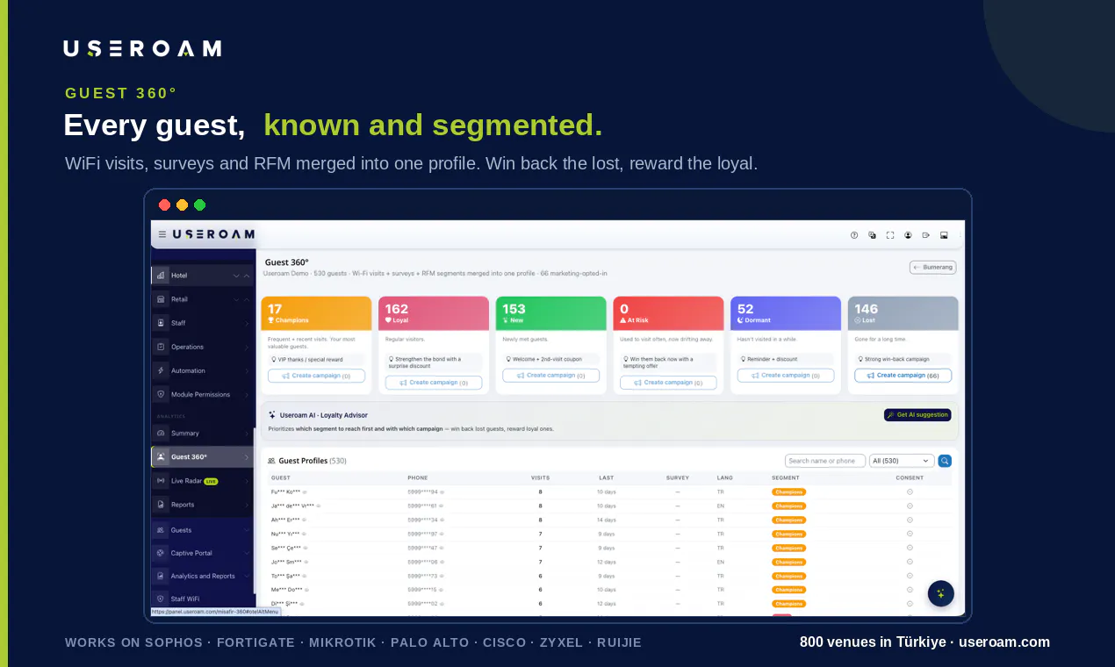Click the help question-mark icon in the top bar
The height and width of the screenshot is (667, 1115).
tap(854, 235)
